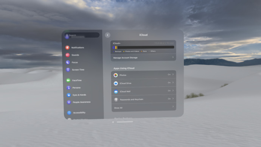
Task: Click the Apps Using iCloud heading
Action: coord(124,68)
